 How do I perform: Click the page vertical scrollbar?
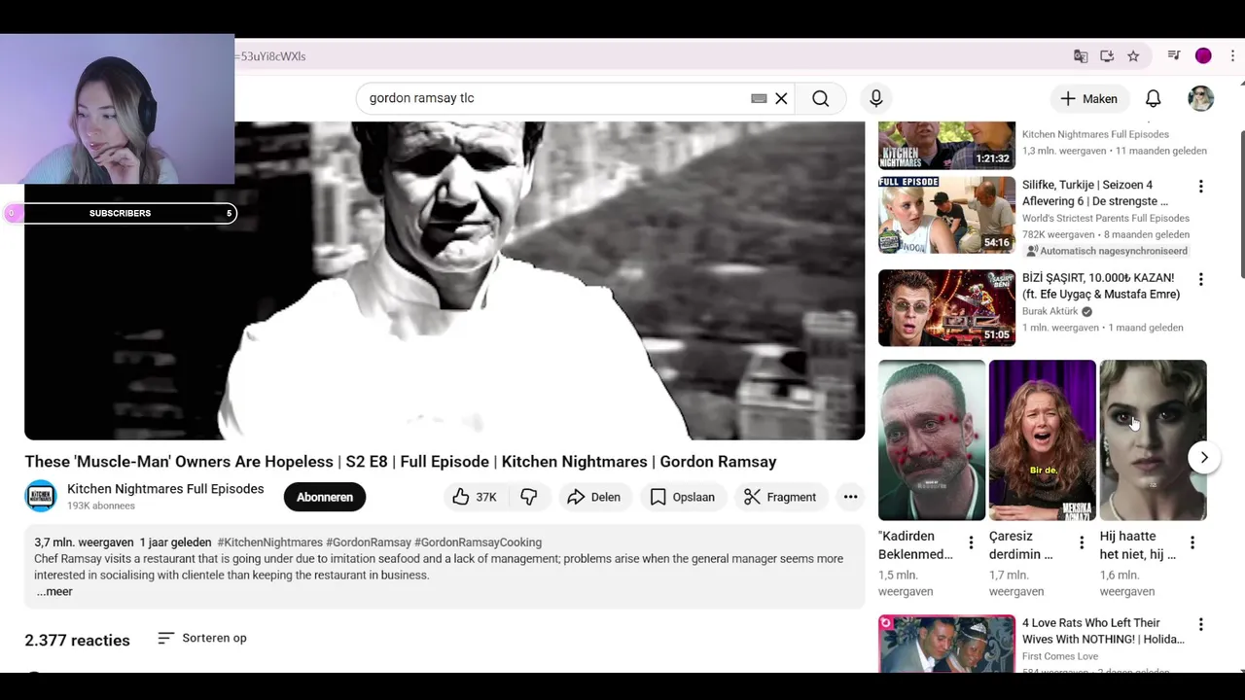click(1241, 204)
